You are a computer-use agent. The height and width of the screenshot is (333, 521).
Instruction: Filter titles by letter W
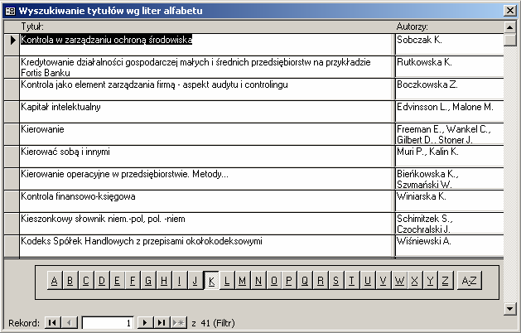pos(399,281)
